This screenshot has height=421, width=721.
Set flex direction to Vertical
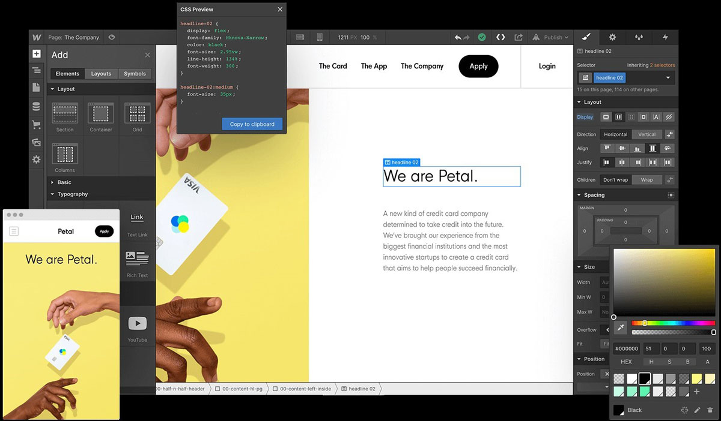click(646, 134)
